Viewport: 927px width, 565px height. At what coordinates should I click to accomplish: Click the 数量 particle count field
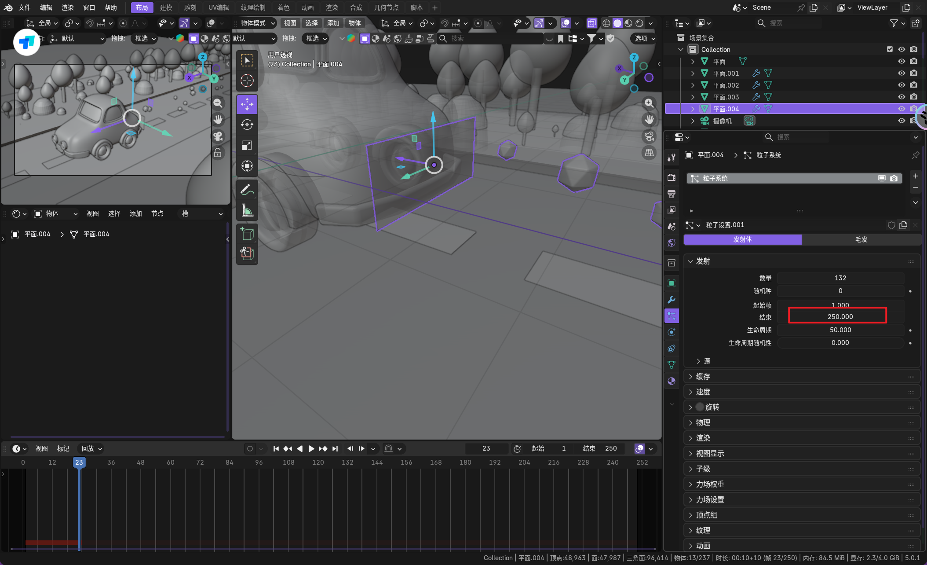pos(840,278)
